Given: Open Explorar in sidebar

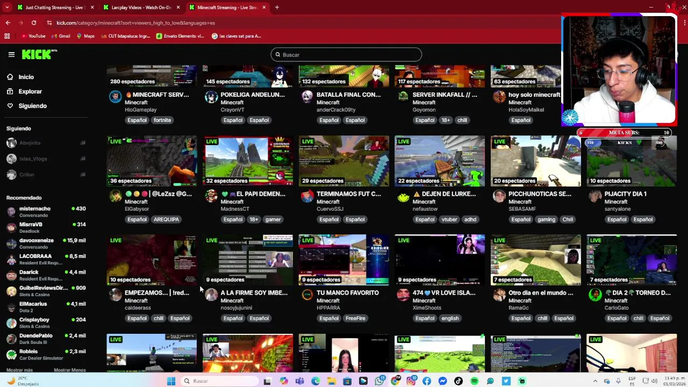Looking at the screenshot, I should pyautogui.click(x=30, y=91).
